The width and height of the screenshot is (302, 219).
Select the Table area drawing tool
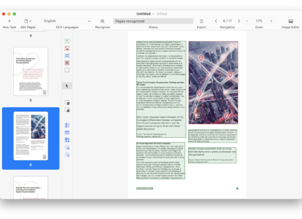pyautogui.click(x=67, y=56)
